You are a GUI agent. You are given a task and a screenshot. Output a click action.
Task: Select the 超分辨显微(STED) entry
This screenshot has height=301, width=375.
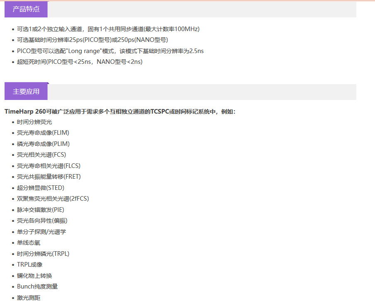click(x=41, y=188)
